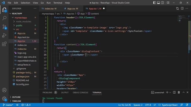Viewport: 191px width, 107px height.
Task: Open the Run menu
Action: coord(48,3)
